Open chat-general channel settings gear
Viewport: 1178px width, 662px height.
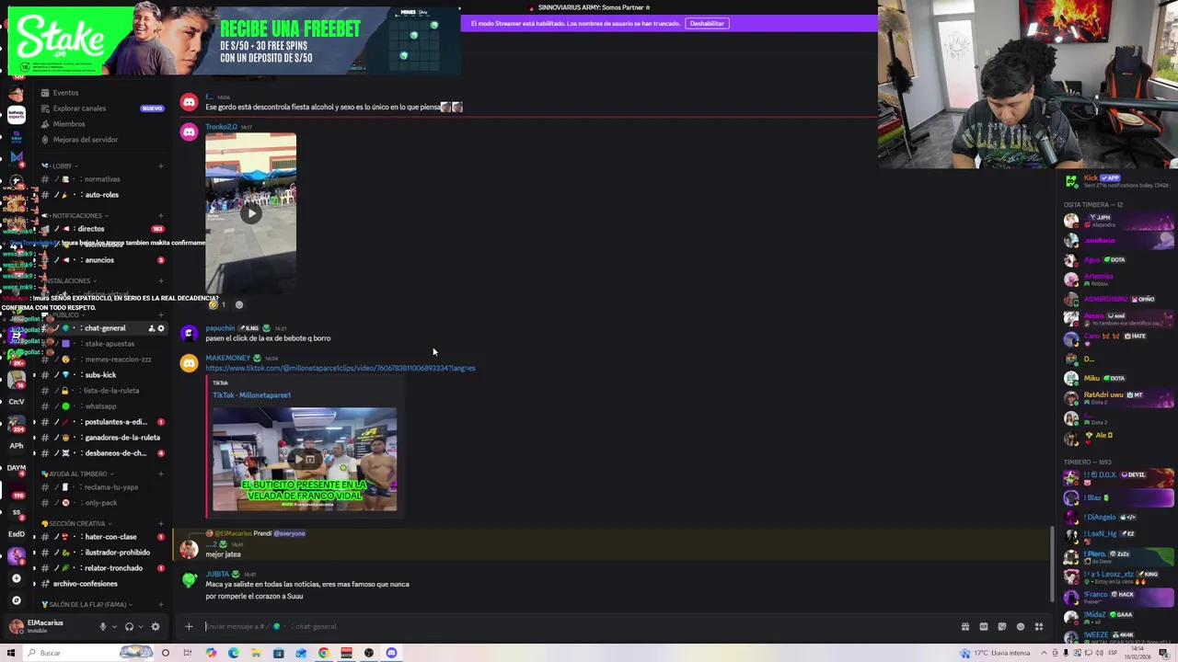(x=161, y=328)
